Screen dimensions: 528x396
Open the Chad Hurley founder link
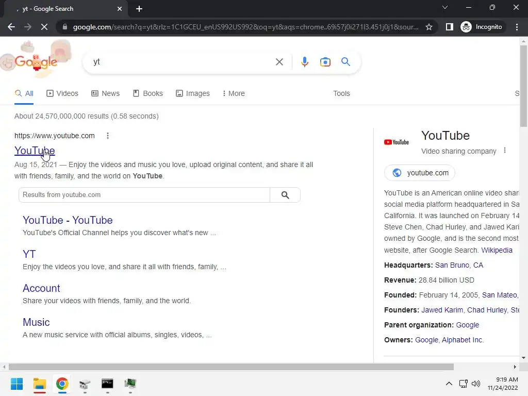point(487,310)
